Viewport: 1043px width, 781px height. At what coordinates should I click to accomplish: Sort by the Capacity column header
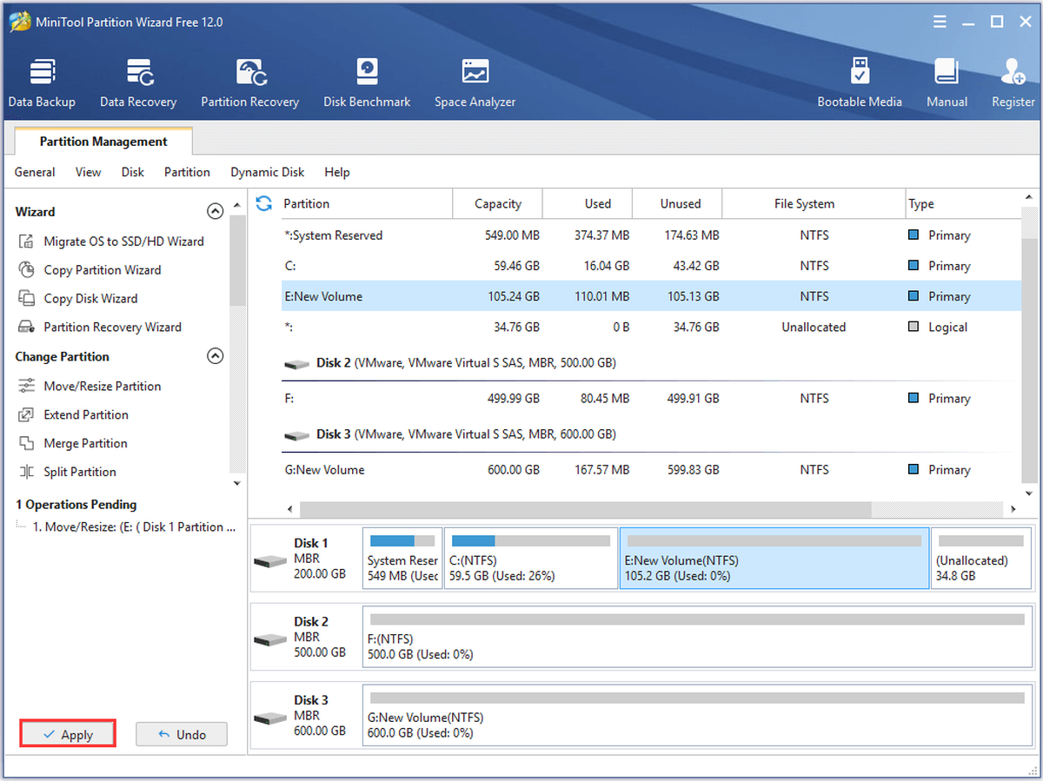[x=498, y=203]
